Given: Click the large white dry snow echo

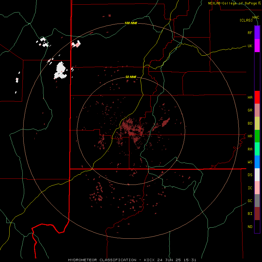Looking at the screenshot, I should [x=60, y=70].
